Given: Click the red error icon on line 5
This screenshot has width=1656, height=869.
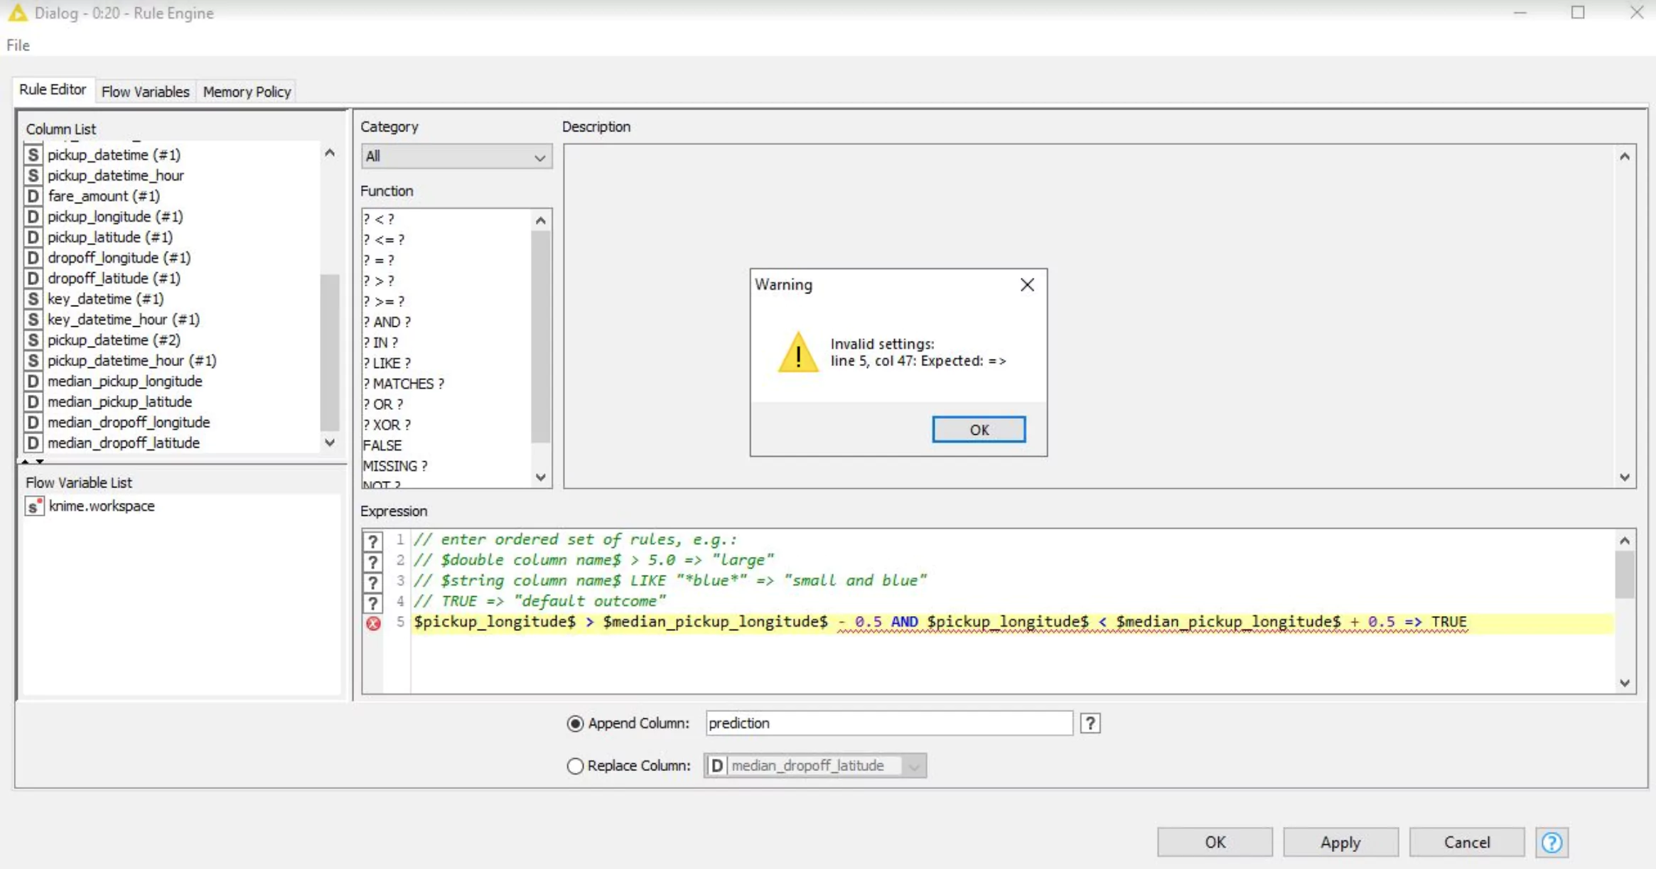Looking at the screenshot, I should (x=373, y=623).
